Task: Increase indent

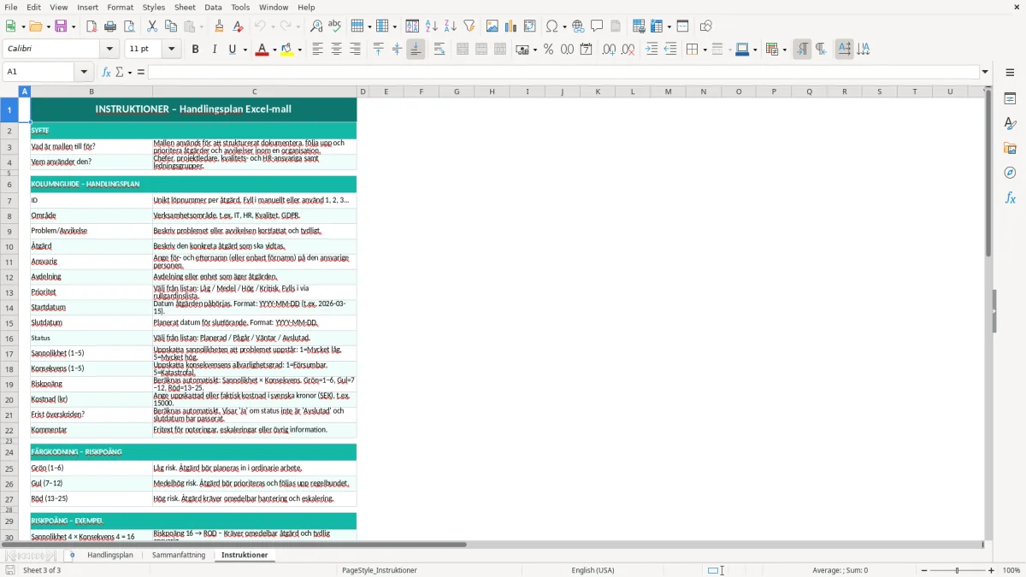Action: coord(652,50)
